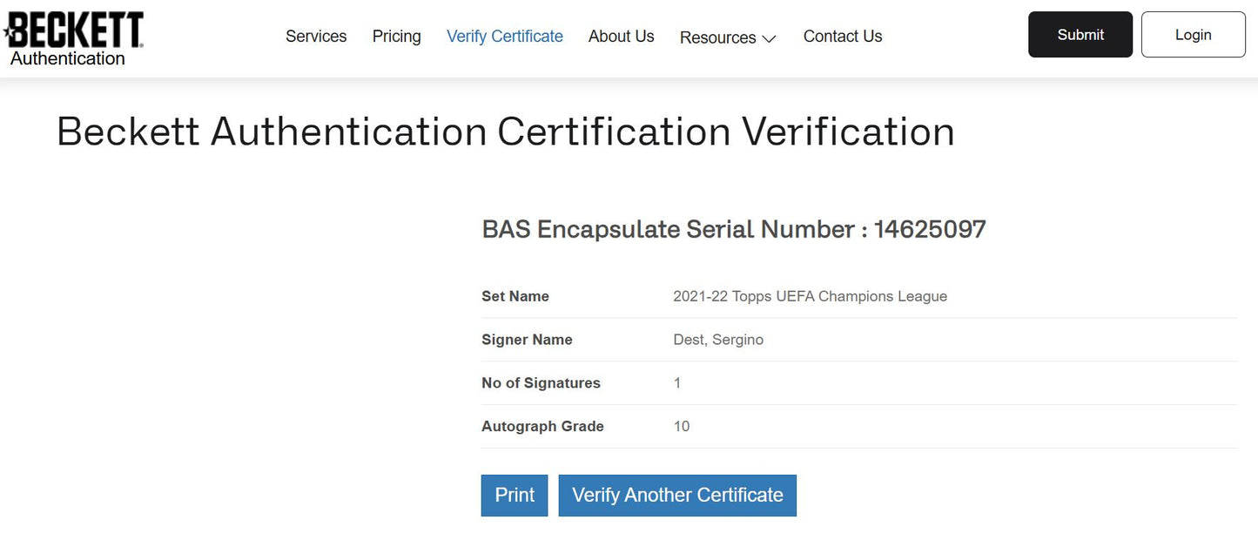Click the No of Signatures label
Screen dimensions: 1258x540
(x=541, y=383)
